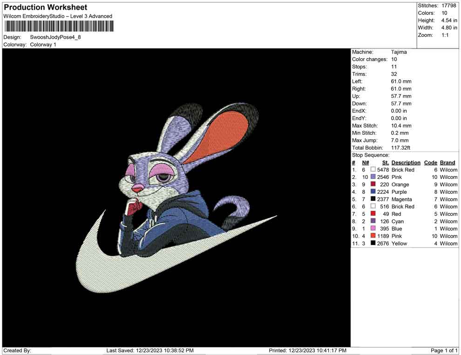Click the N# column header
461x355 pixels.
point(366,163)
